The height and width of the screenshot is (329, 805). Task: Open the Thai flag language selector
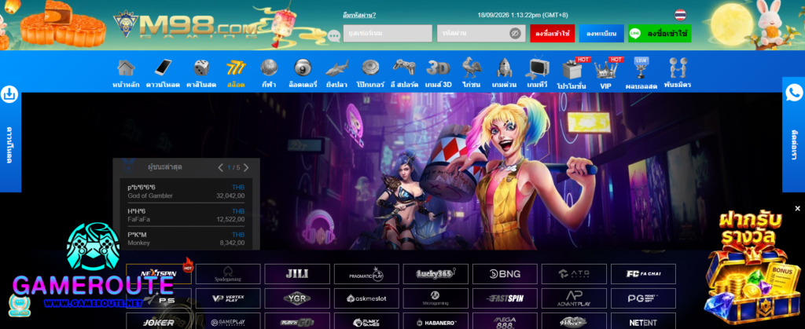click(680, 14)
